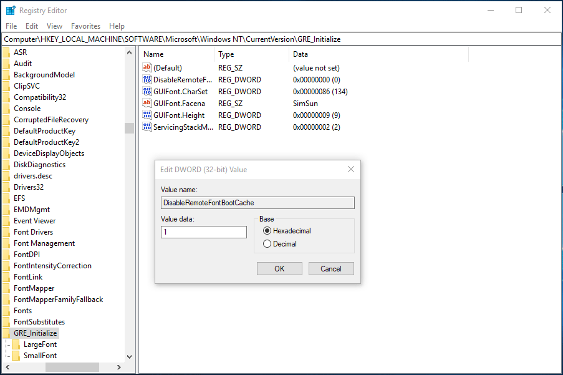Select the FontSubstitutes key
Image resolution: width=563 pixels, height=375 pixels.
click(x=39, y=322)
